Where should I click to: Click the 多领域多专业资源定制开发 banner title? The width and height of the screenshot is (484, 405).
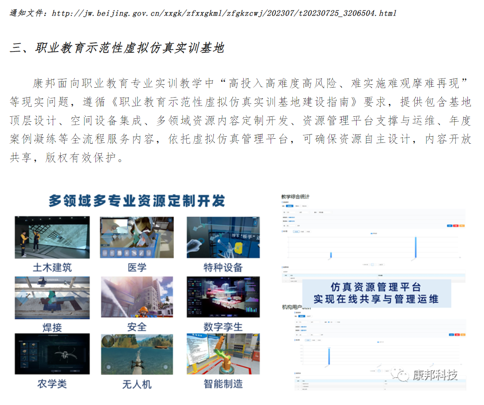(137, 201)
